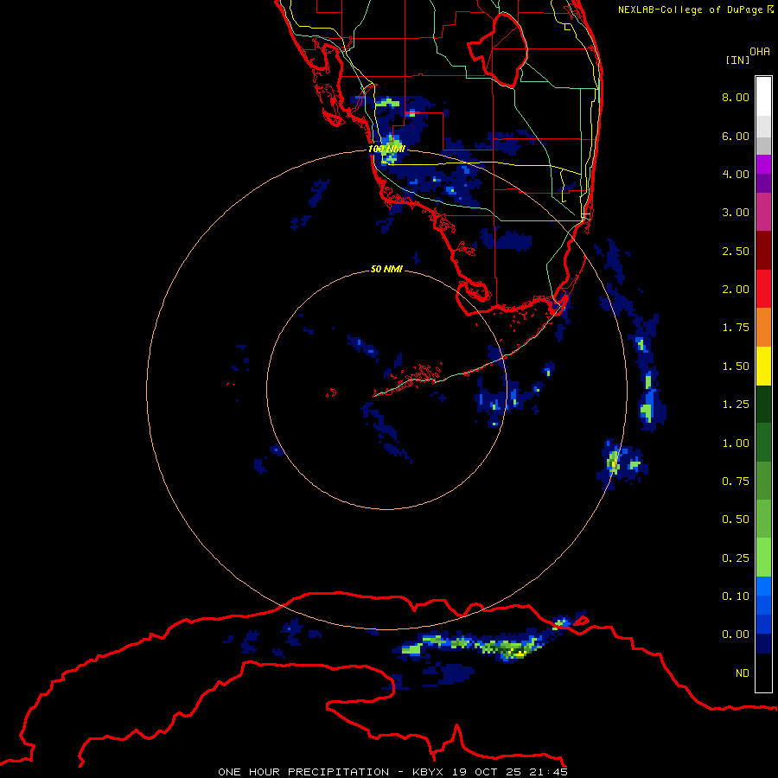This screenshot has width=778, height=778.
Task: Click the 50 NMI range ring label
Action: tap(386, 269)
